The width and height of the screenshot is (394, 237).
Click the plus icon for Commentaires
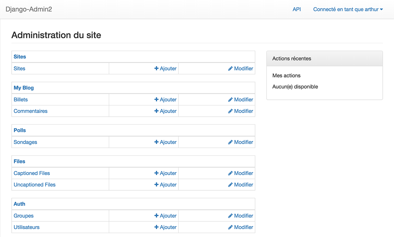pyautogui.click(x=157, y=111)
